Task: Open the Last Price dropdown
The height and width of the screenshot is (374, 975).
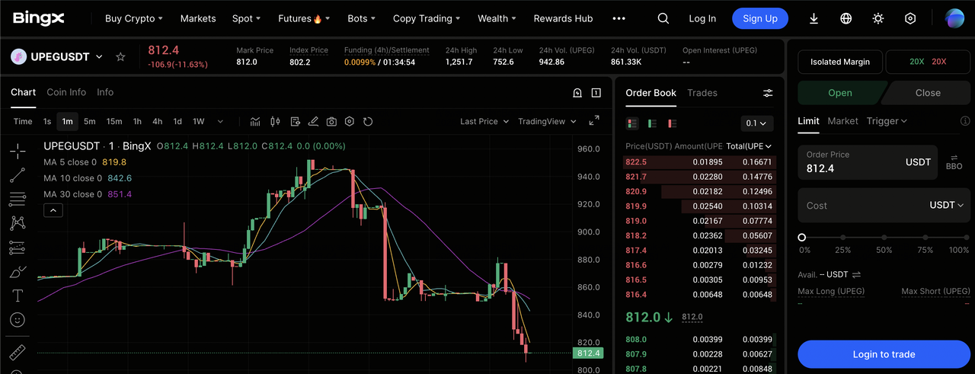Action: click(x=484, y=121)
